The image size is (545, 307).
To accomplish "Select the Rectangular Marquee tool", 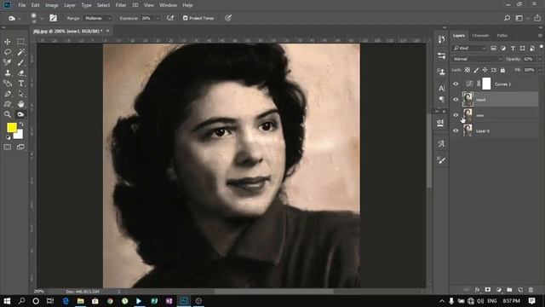I will 20,42.
